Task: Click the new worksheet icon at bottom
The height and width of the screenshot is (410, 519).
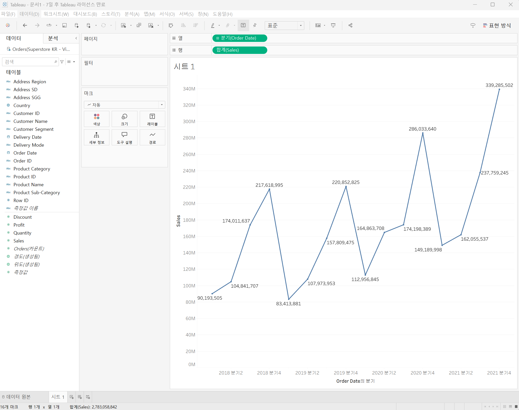Action: coord(72,397)
